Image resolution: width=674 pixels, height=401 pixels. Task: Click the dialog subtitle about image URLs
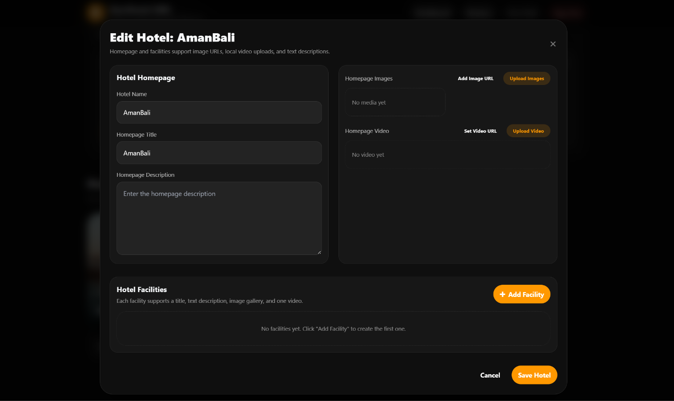(x=220, y=51)
